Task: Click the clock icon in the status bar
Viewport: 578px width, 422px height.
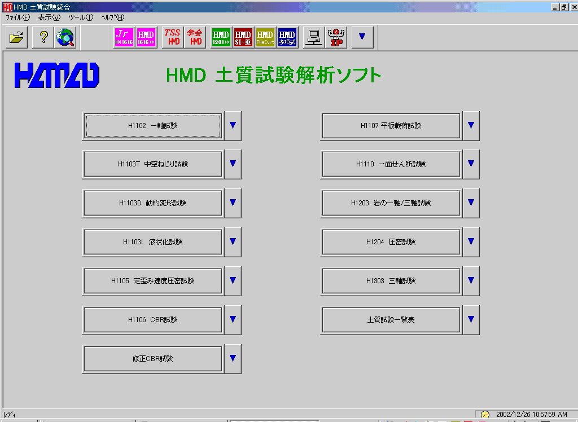Action: pyautogui.click(x=485, y=415)
